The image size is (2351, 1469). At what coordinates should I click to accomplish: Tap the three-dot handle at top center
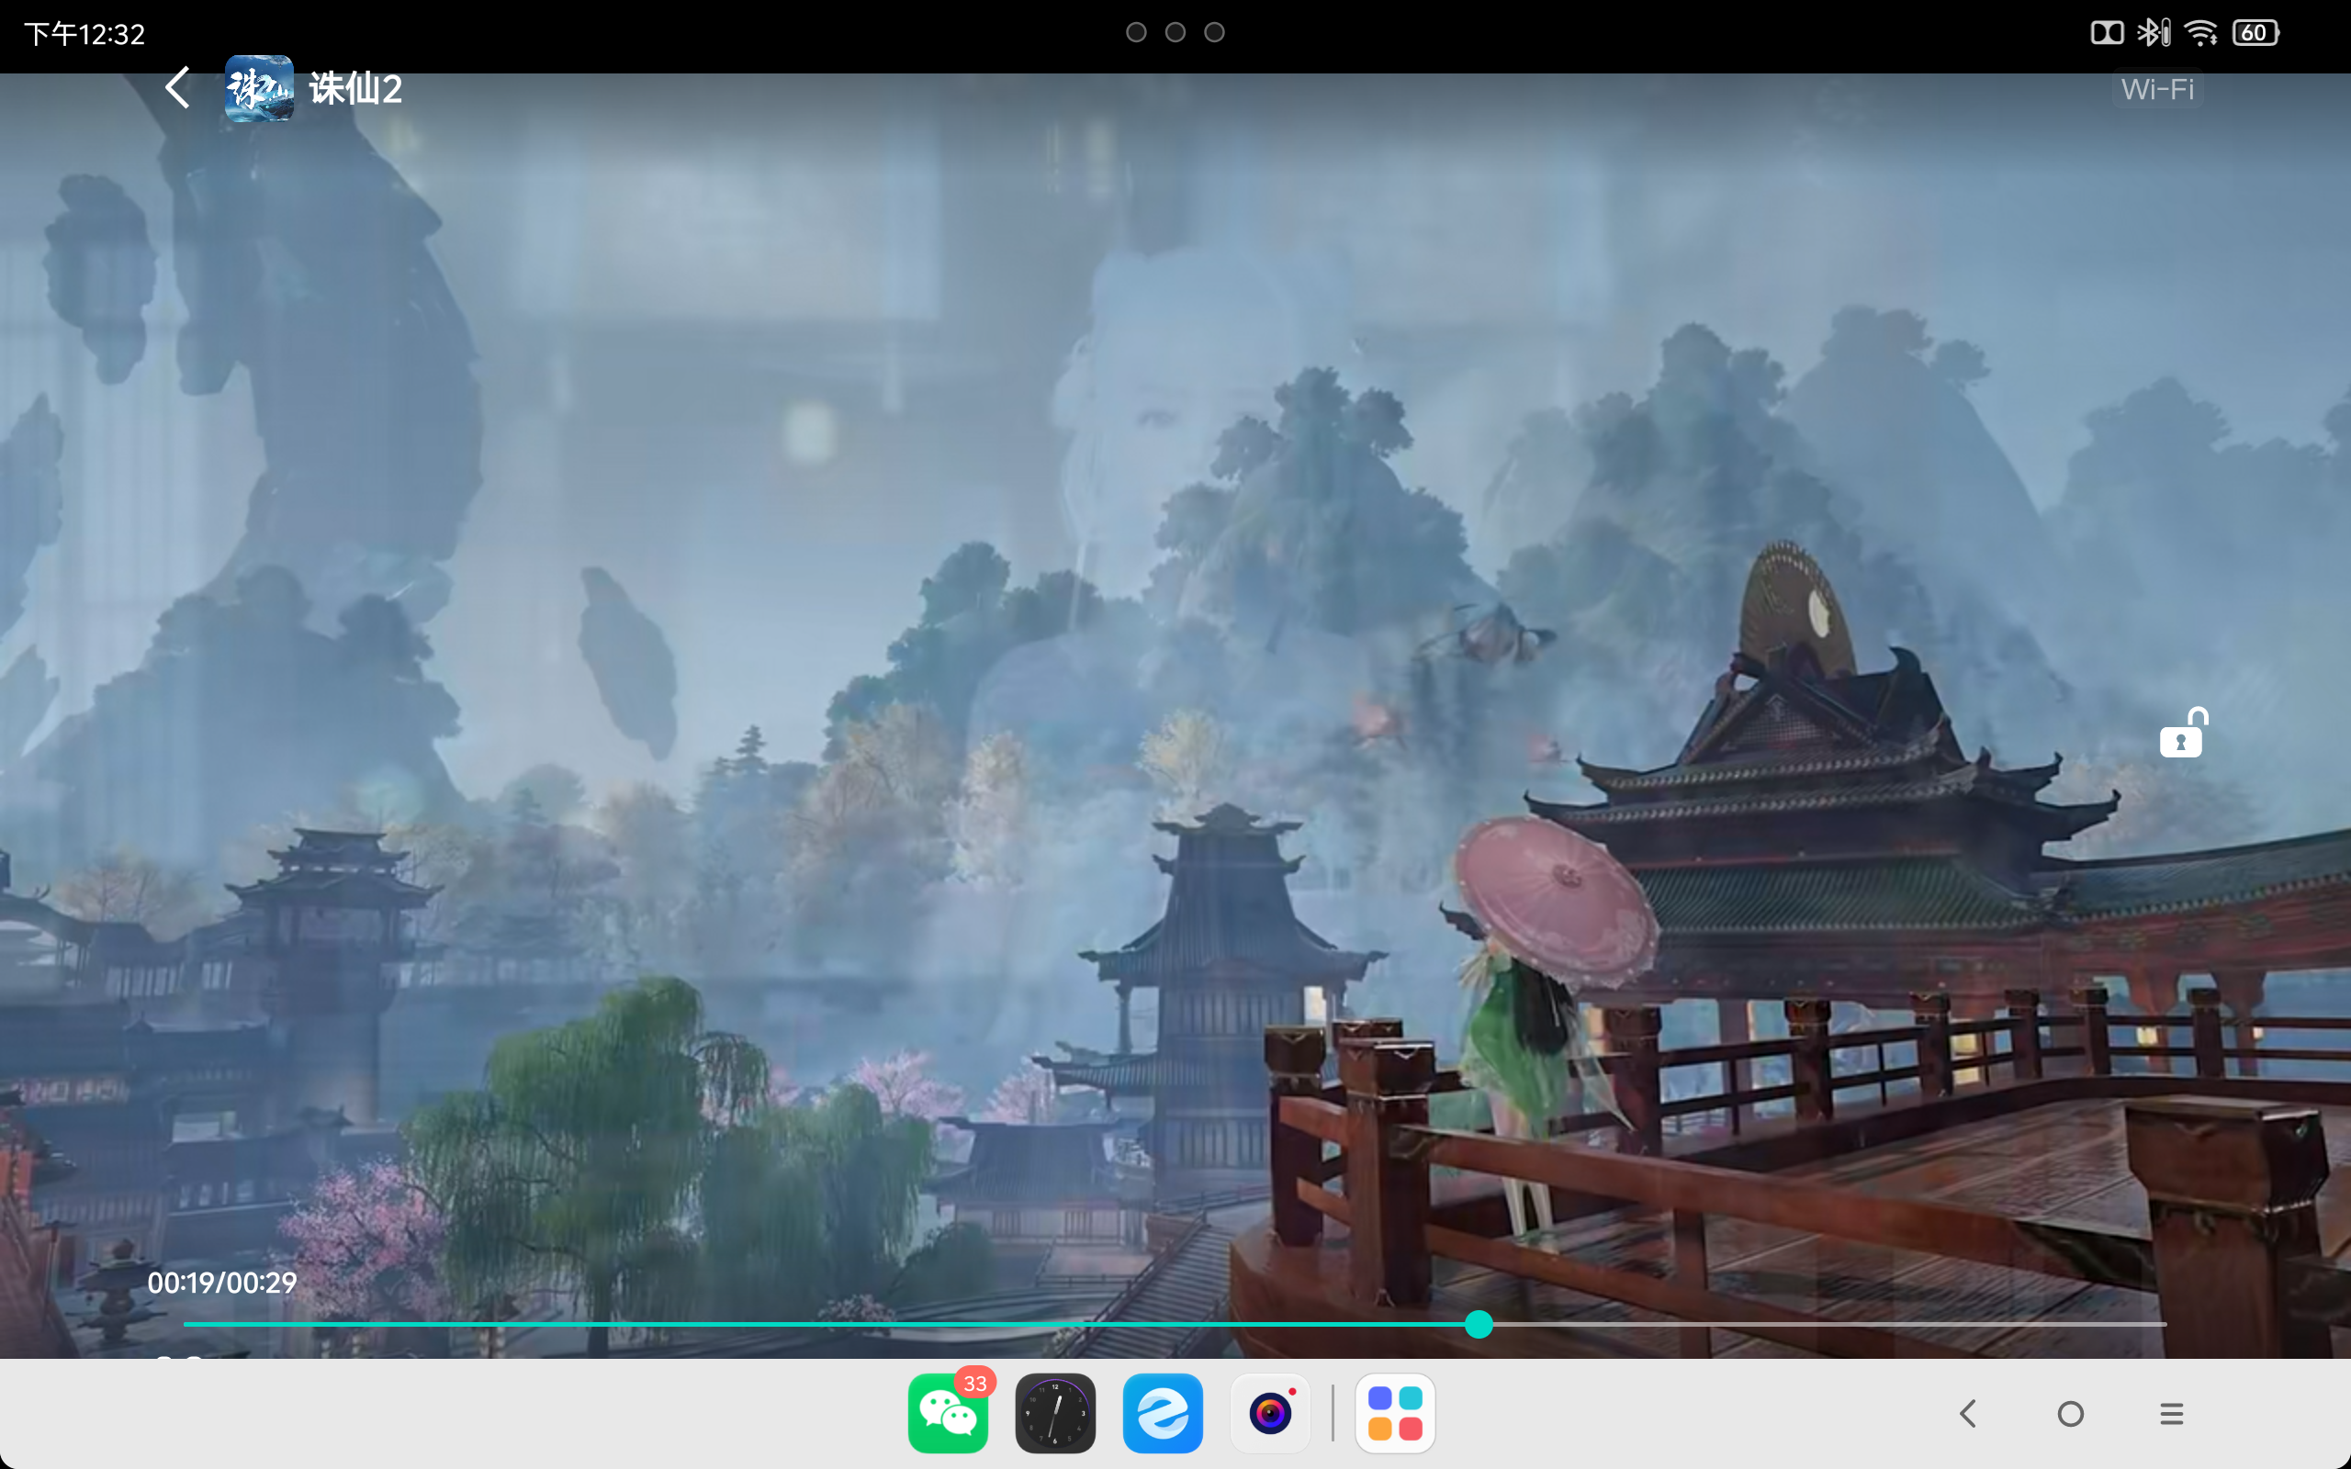pos(1175,33)
